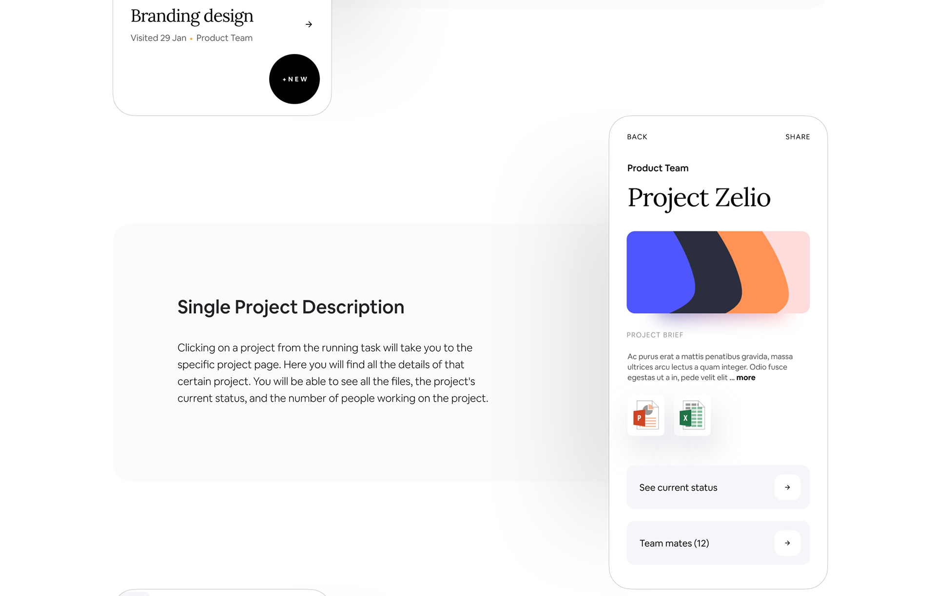
Task: Click the Product Team label above Project Zelio
Action: click(x=658, y=168)
